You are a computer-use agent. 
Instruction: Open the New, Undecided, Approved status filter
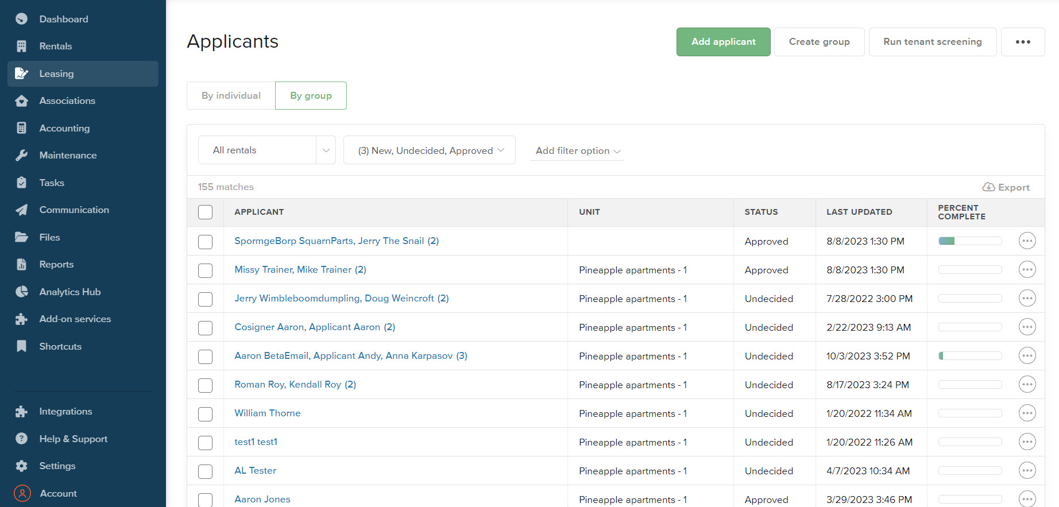pos(429,150)
